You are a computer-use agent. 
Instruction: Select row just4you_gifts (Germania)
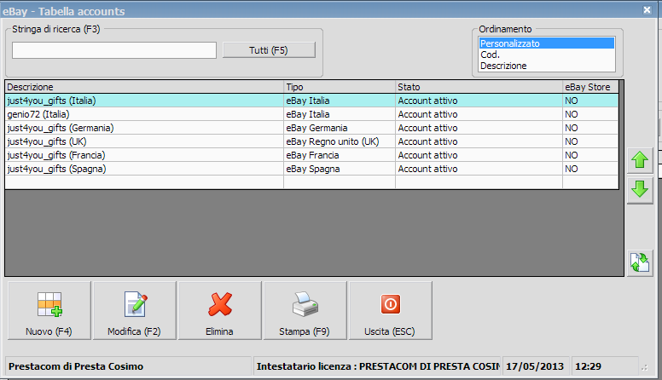pyautogui.click(x=311, y=128)
